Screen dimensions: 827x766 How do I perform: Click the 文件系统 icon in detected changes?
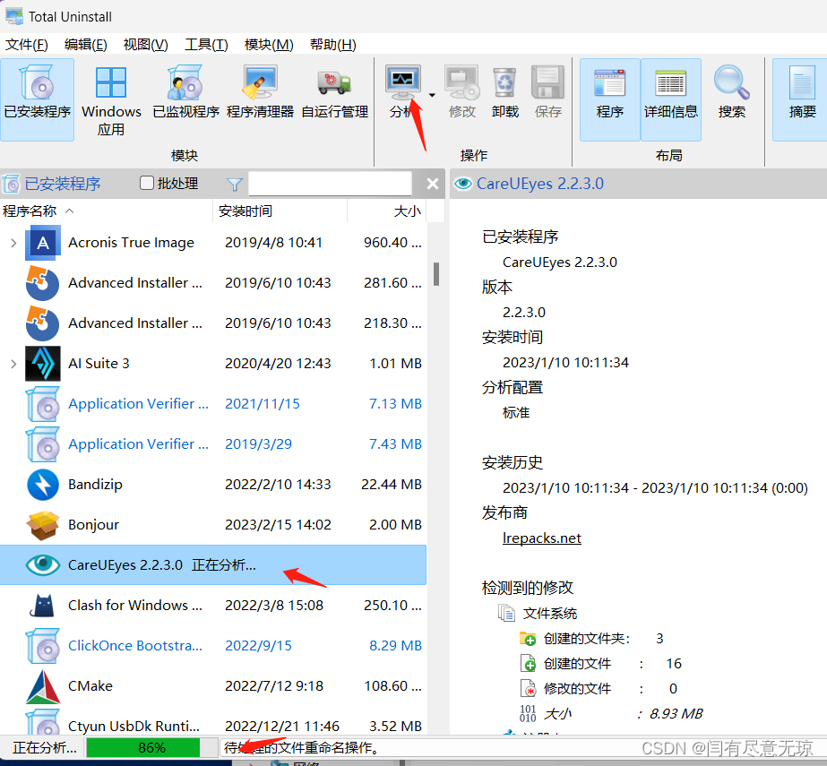tap(507, 613)
